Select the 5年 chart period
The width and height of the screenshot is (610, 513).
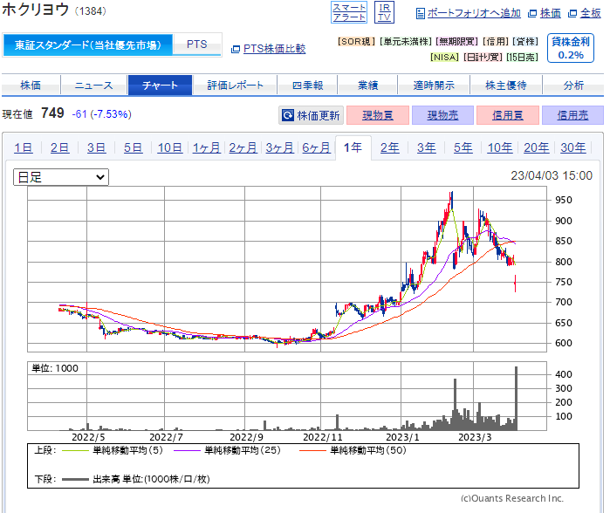point(463,147)
